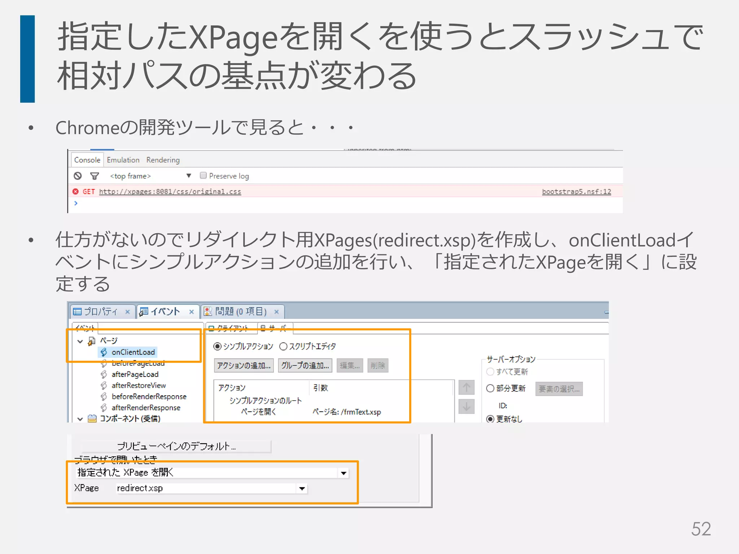Select the 部分更新 radio option
The height and width of the screenshot is (554, 739).
(490, 388)
